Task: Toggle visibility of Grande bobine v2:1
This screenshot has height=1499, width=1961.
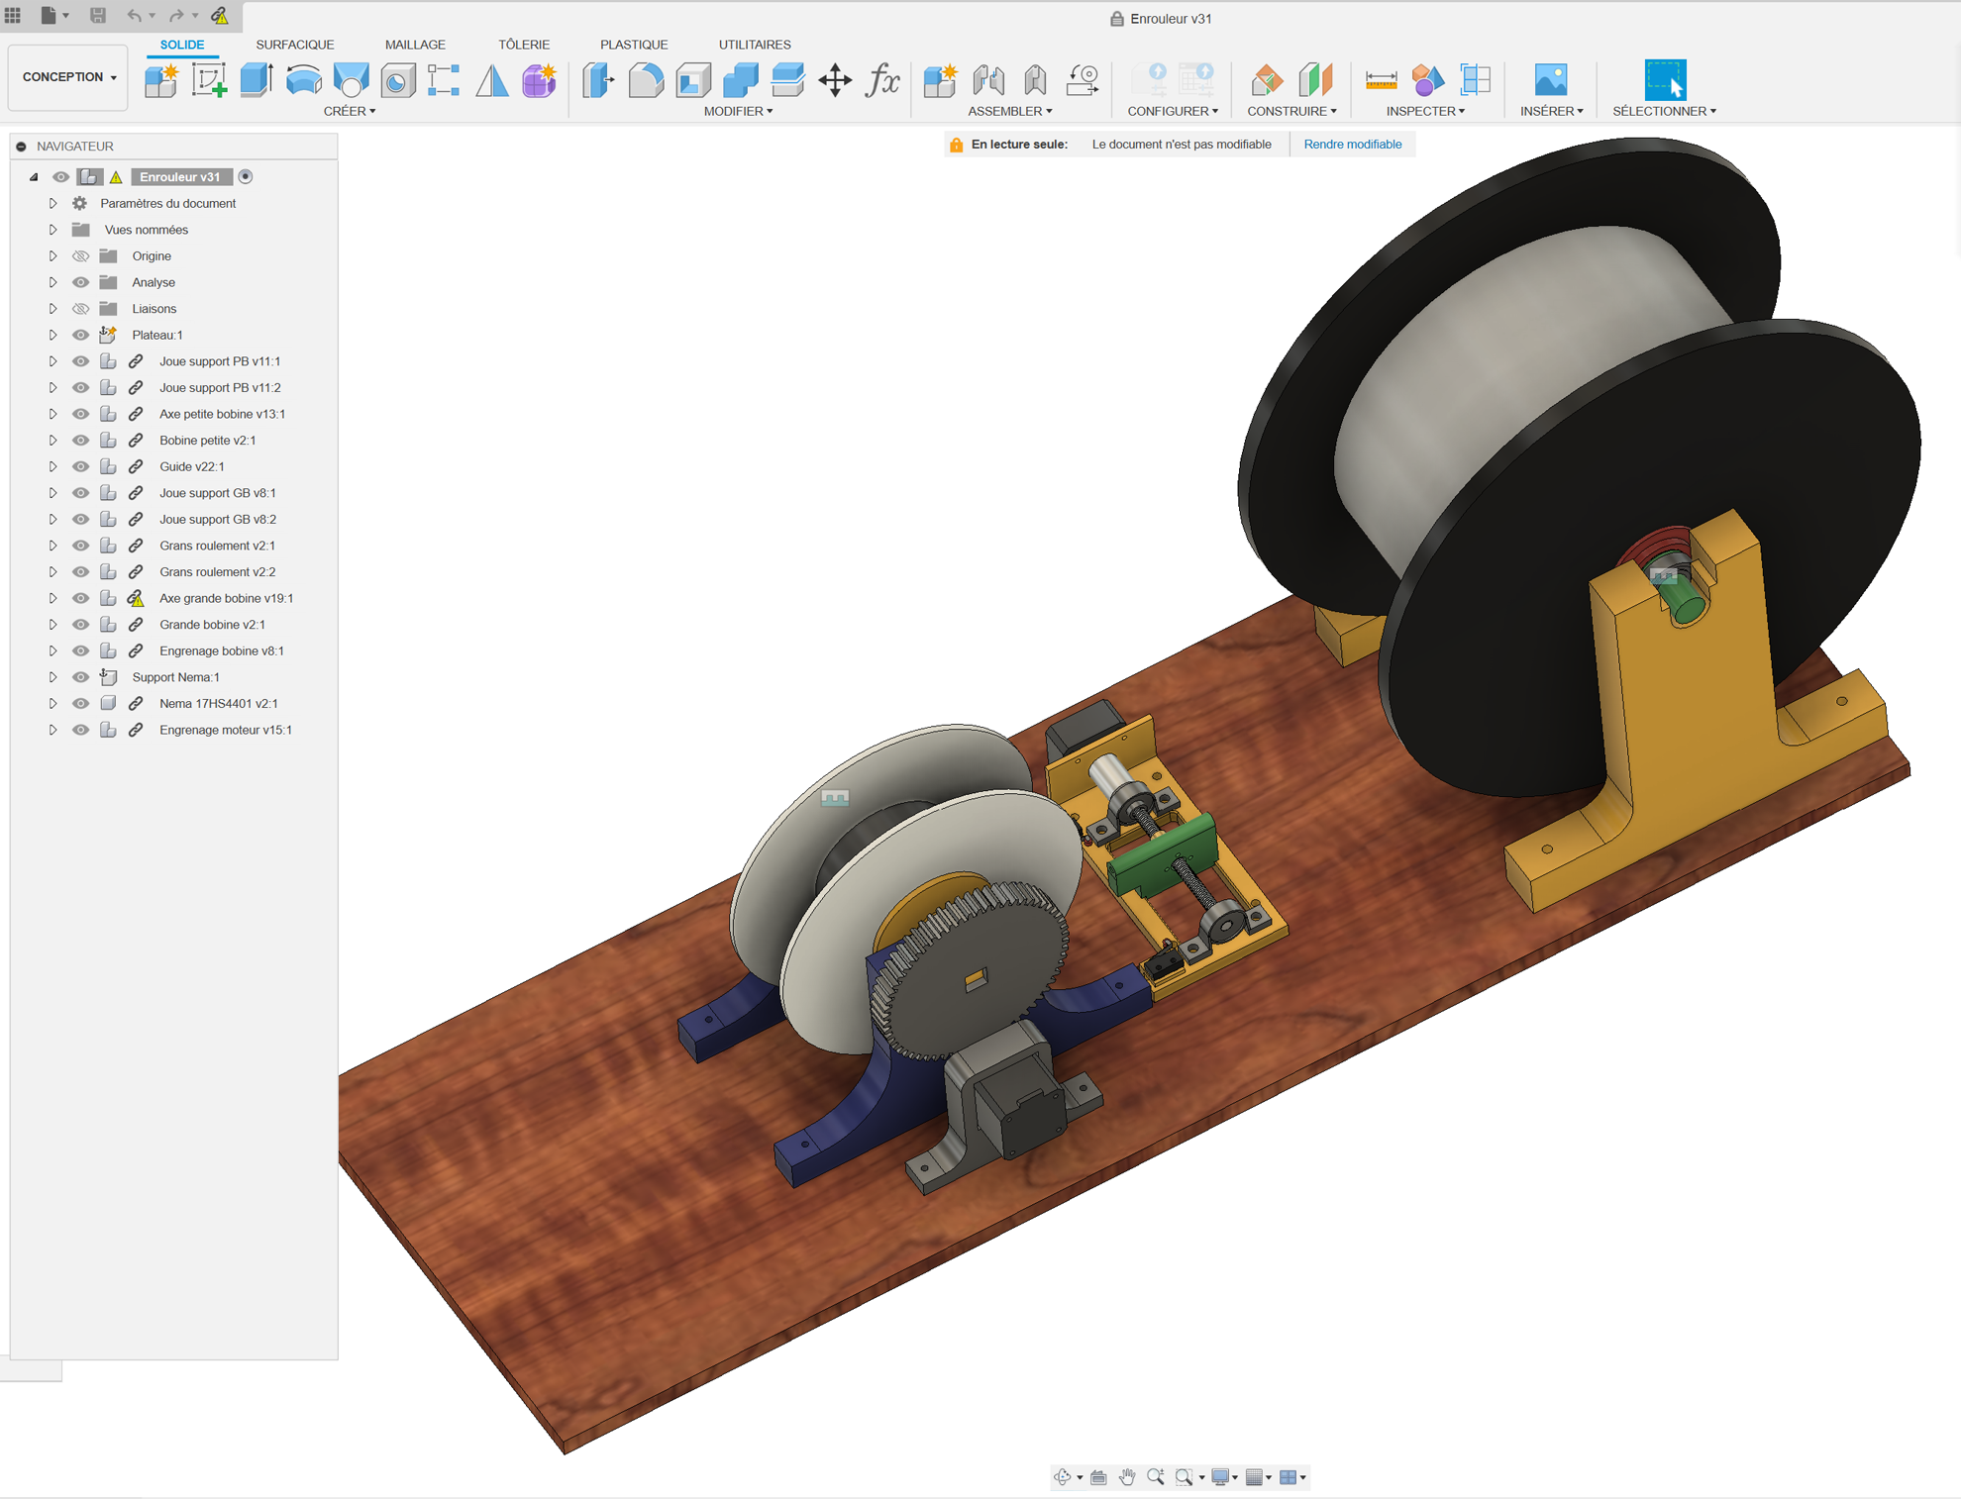Action: 81,624
